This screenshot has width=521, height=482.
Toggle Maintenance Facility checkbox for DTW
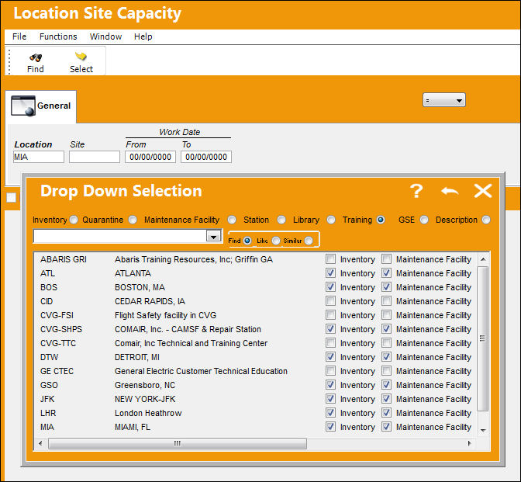click(x=386, y=356)
